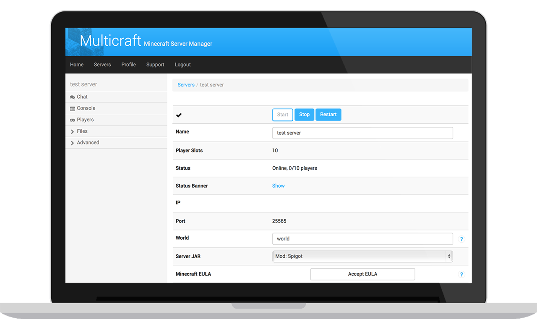This screenshot has width=537, height=327.
Task: Click the 'Name' row label
Action: coord(182,132)
